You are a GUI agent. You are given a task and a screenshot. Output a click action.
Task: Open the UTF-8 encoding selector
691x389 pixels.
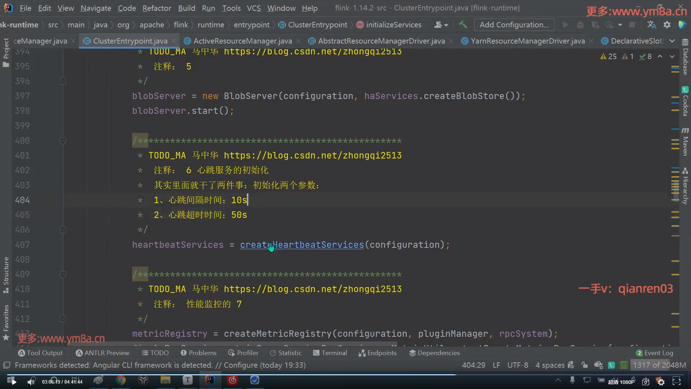point(518,365)
